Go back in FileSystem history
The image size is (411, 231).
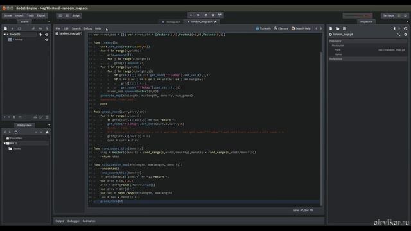pos(4,132)
